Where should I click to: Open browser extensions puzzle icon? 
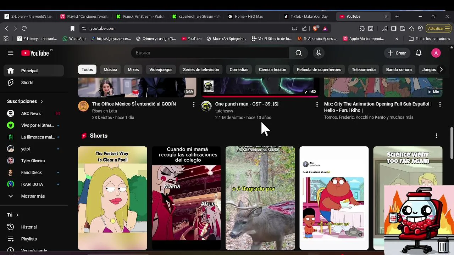point(362,28)
